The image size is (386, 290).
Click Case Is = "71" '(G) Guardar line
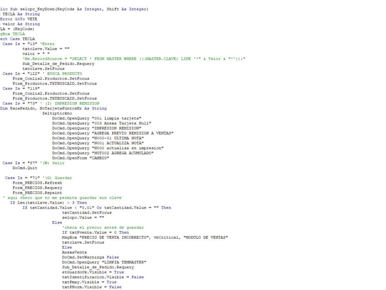pos(38,178)
